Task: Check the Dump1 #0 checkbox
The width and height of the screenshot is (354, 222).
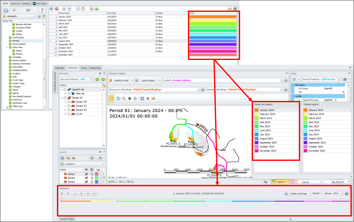Action: pos(69,102)
